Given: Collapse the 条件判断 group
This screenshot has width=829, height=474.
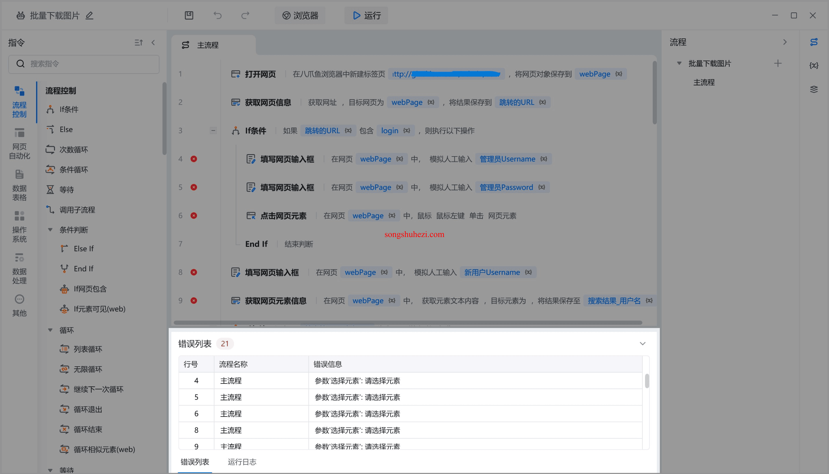Looking at the screenshot, I should point(50,230).
